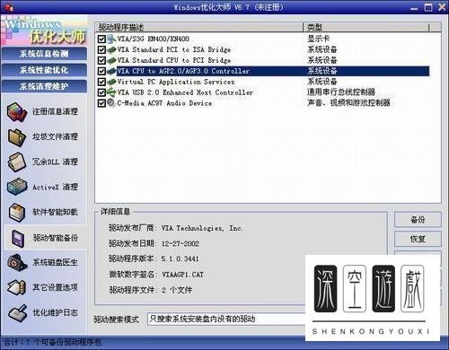Switch to the 系统性能优化 section

[x=44, y=70]
